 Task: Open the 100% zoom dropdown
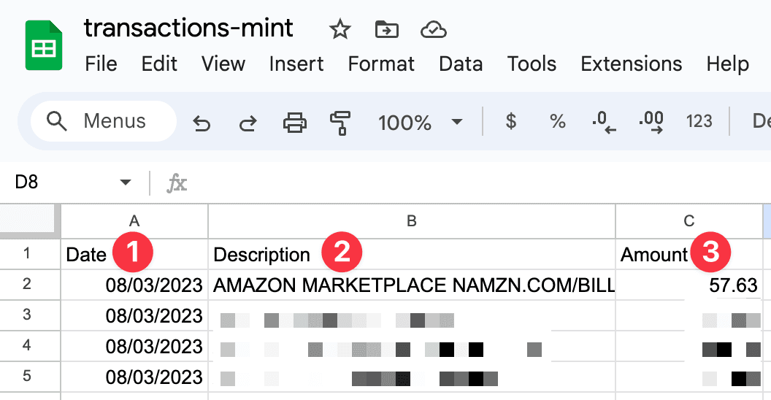(420, 122)
